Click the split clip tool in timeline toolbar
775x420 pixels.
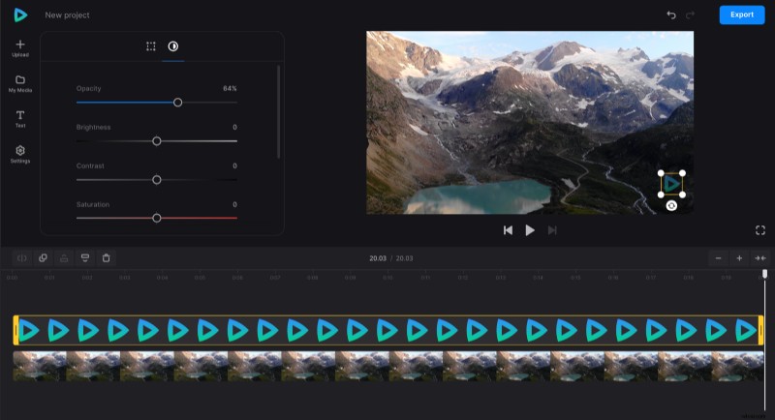coord(21,258)
